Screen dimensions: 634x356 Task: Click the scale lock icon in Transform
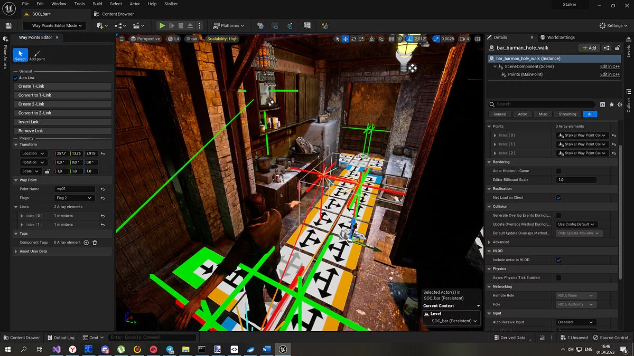pos(47,171)
